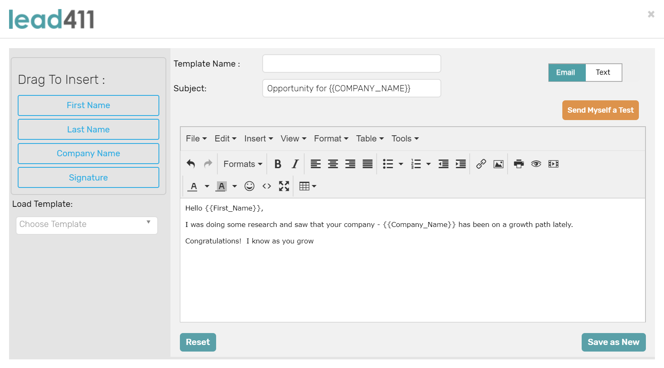Insert image using picture icon
The height and width of the screenshot is (368, 664).
tap(499, 164)
